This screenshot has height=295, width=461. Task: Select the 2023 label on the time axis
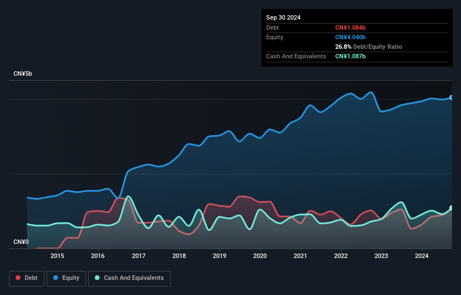click(x=381, y=256)
